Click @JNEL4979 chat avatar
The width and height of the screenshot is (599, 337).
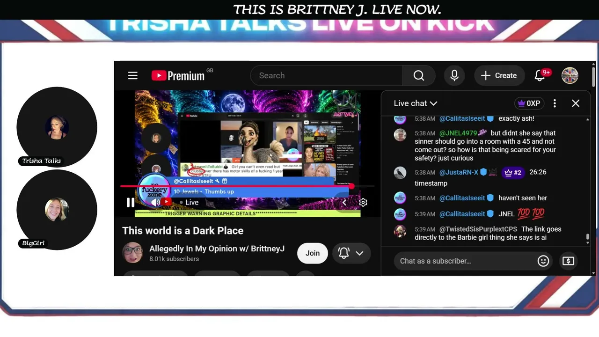click(x=400, y=135)
